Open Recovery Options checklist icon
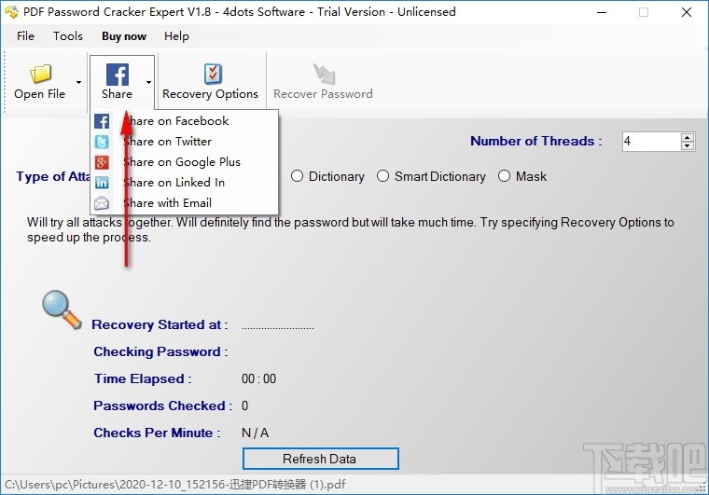Image resolution: width=709 pixels, height=495 pixels. coord(213,74)
